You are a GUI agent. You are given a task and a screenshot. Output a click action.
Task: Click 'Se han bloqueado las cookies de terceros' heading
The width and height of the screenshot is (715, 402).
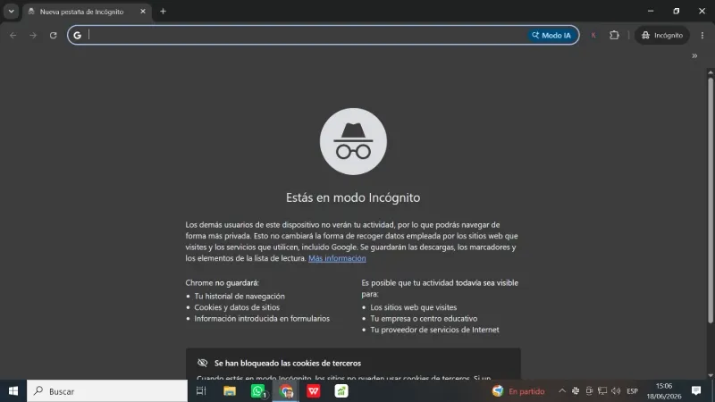click(288, 364)
